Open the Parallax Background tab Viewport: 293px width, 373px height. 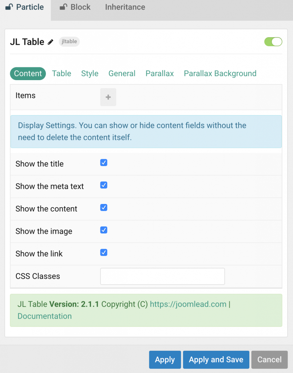220,73
